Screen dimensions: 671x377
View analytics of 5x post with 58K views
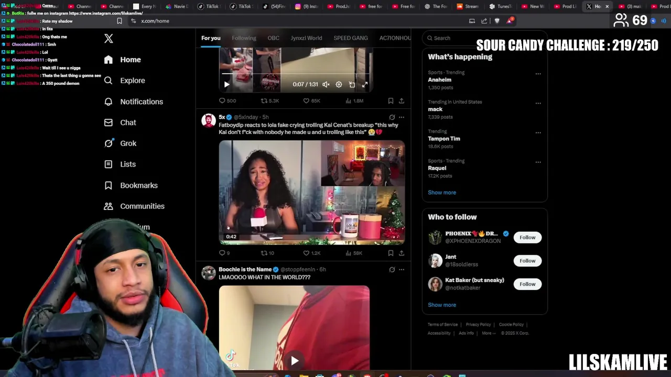coord(354,253)
